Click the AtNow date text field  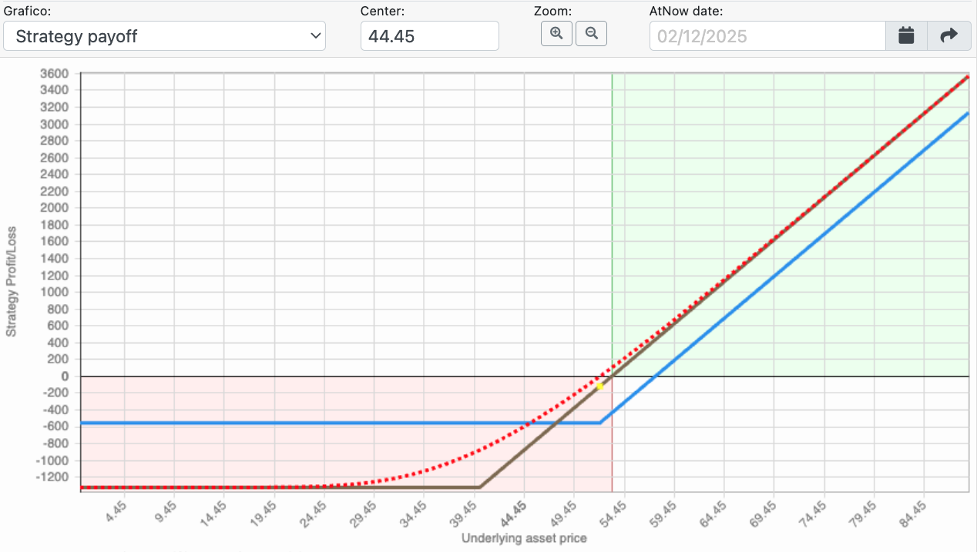click(x=767, y=36)
